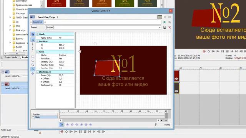Collapse the Mask properties section
The image size is (246, 138).
(38, 34)
